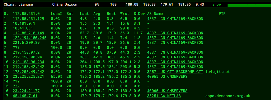Click the 'show' link in the Jiangsu row

point(217,5)
